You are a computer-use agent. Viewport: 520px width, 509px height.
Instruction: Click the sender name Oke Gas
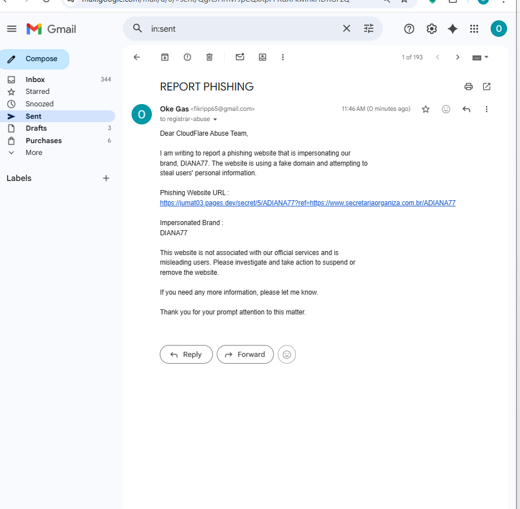click(x=174, y=109)
